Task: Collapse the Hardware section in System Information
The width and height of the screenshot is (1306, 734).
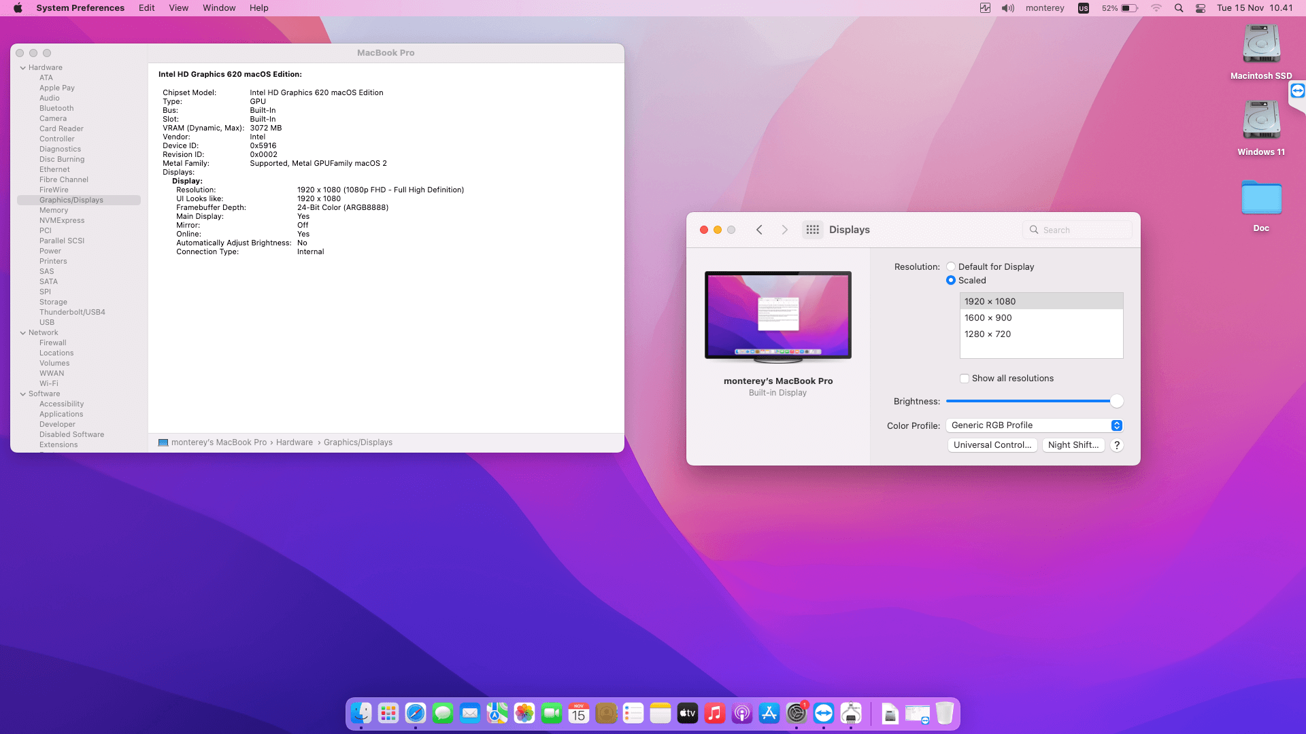Action: tap(23, 67)
